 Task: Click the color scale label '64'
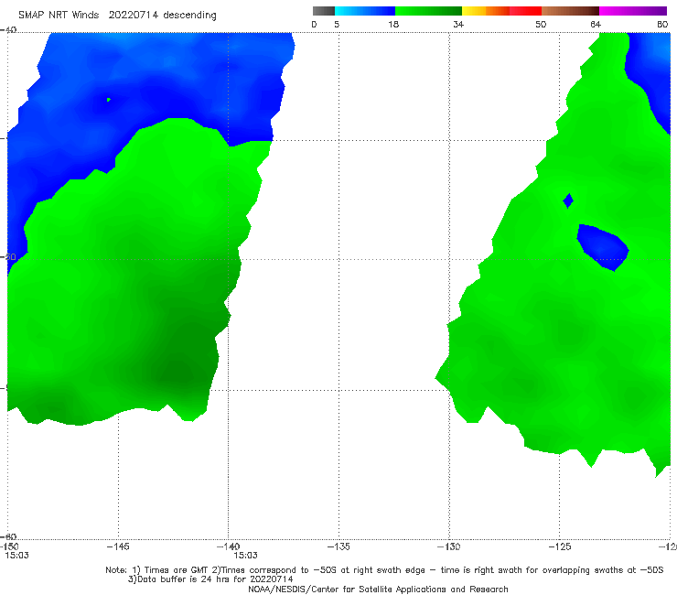(596, 24)
